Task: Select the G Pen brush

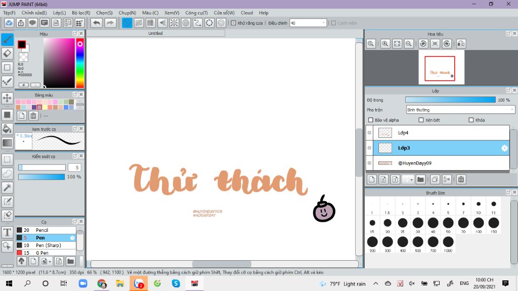Action: click(46, 253)
